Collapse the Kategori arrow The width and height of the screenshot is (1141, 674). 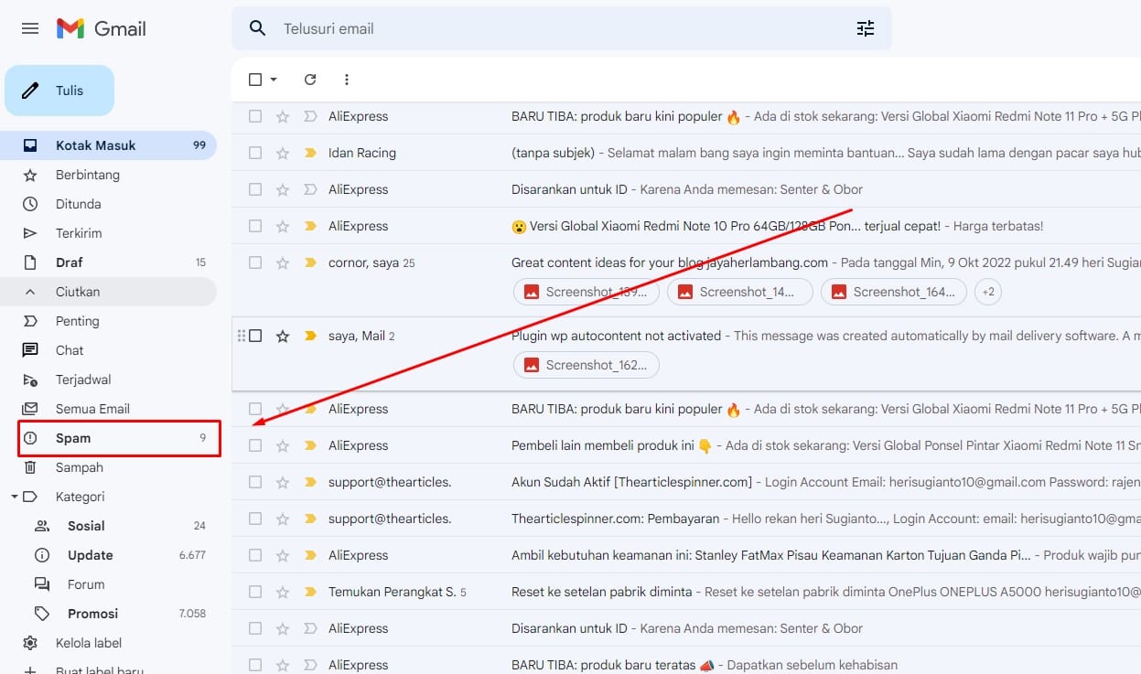pyautogui.click(x=14, y=497)
